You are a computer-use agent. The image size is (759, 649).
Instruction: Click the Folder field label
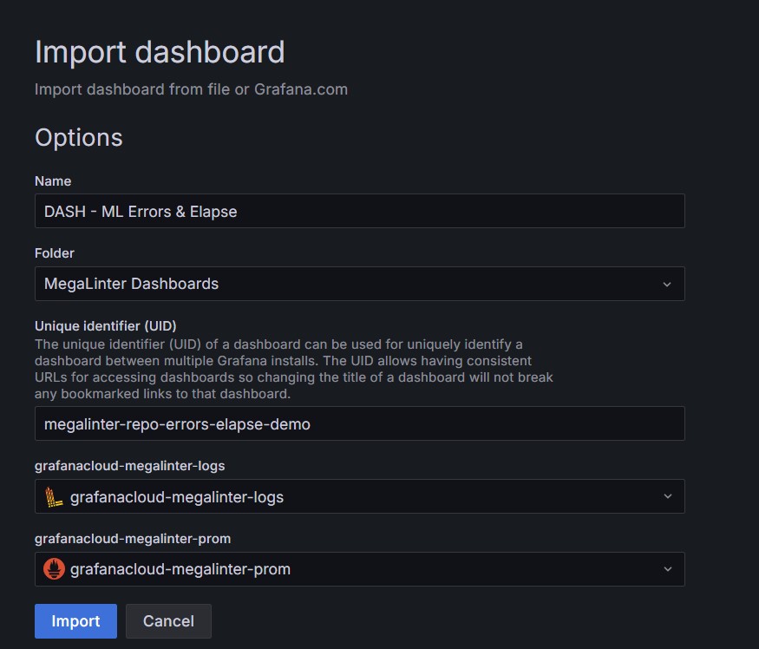point(55,253)
